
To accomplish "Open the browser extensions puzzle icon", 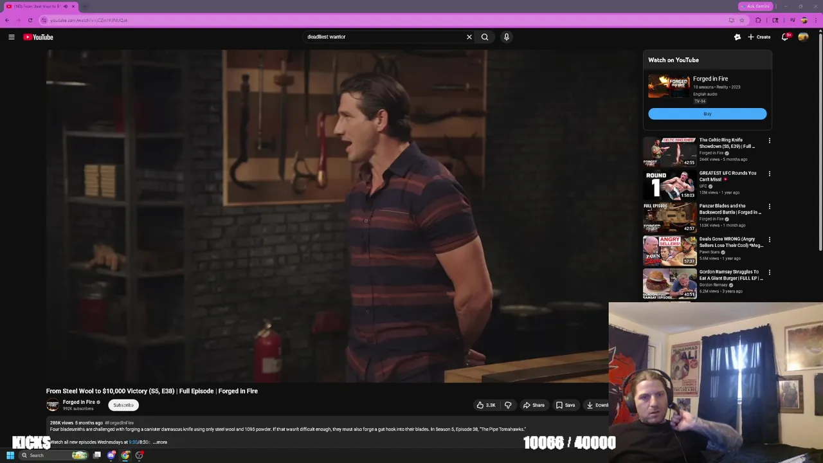I will point(758,20).
